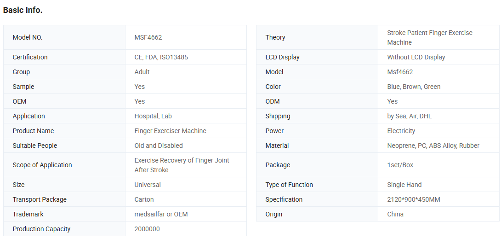Click the Basic Info. heading
Image resolution: width=501 pixels, height=239 pixels.
click(23, 10)
